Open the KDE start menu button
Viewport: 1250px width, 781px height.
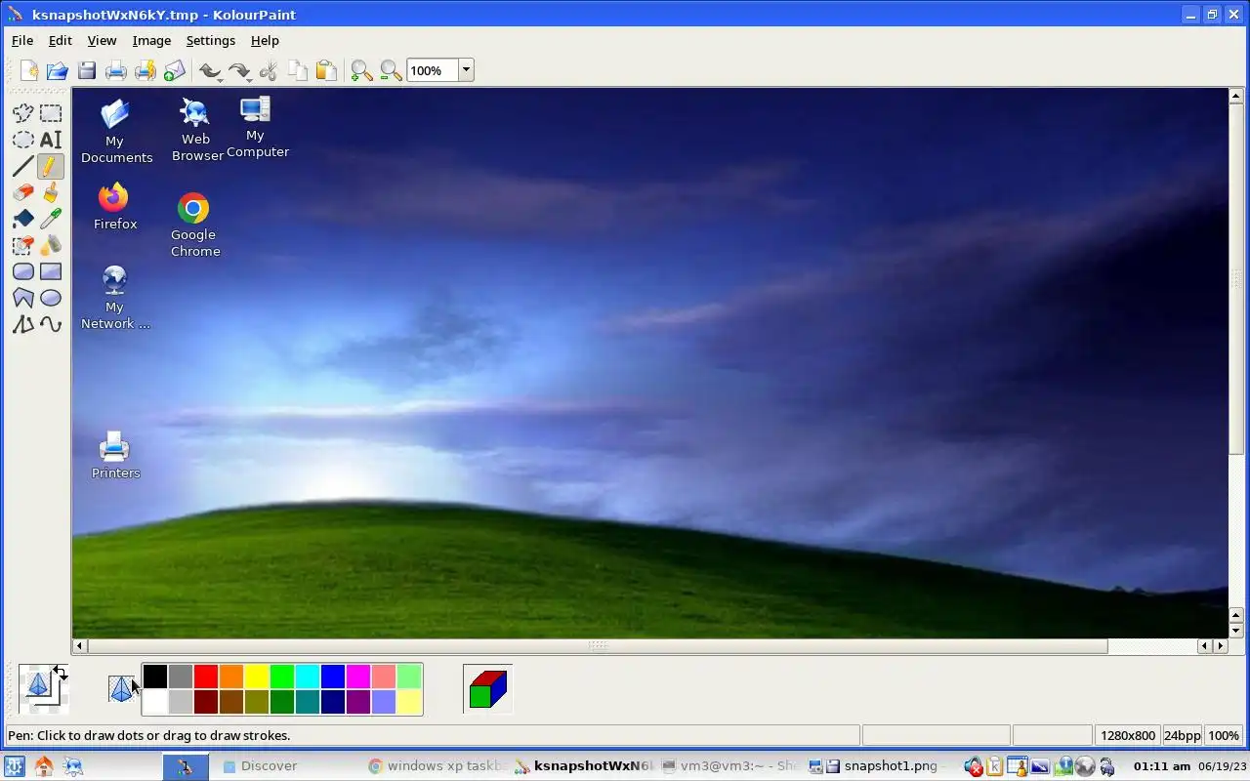pyautogui.click(x=15, y=766)
